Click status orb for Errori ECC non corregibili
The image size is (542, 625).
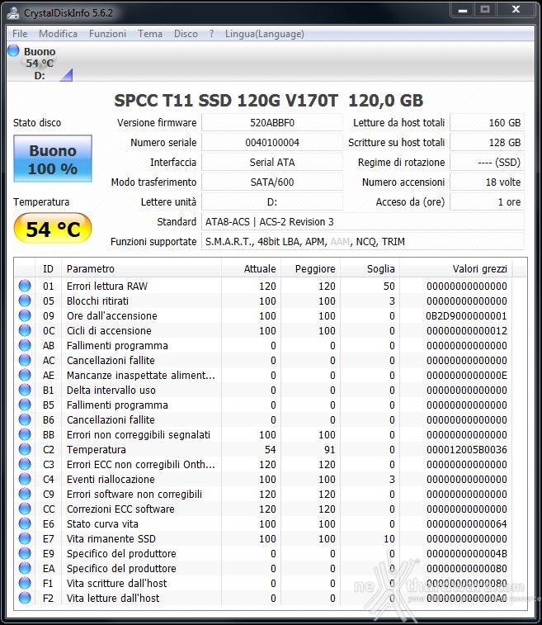25,464
